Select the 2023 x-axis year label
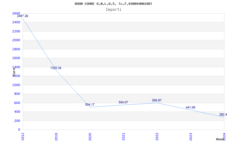This screenshot has height=142, width=227. point(191,137)
